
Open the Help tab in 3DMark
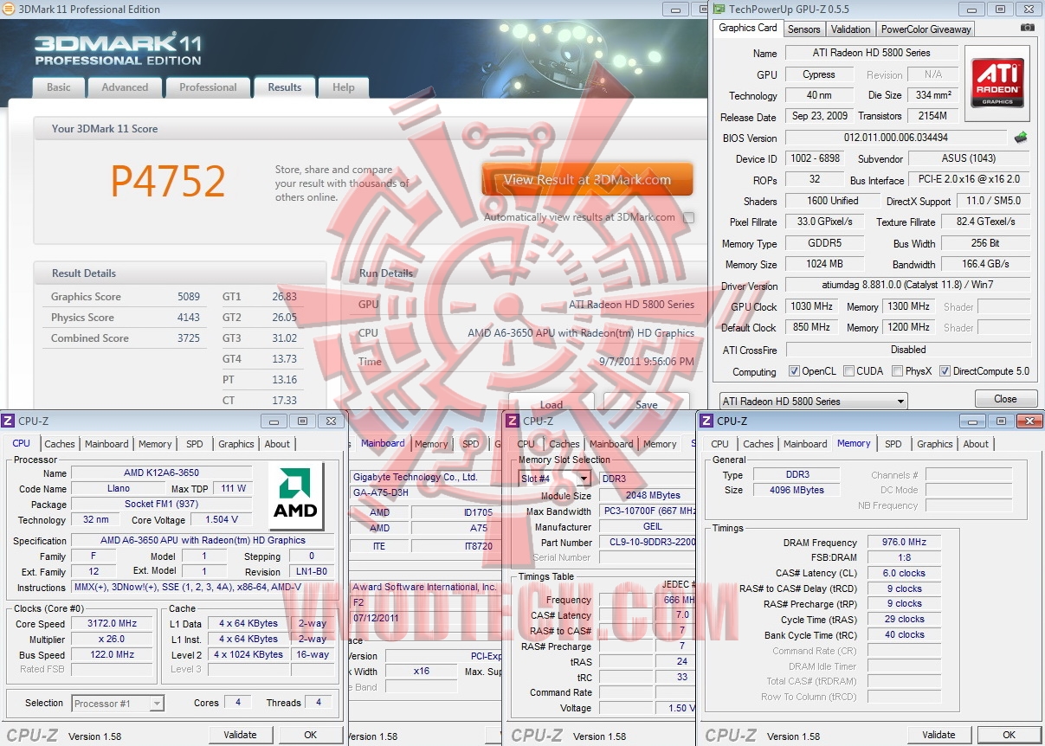pos(344,87)
